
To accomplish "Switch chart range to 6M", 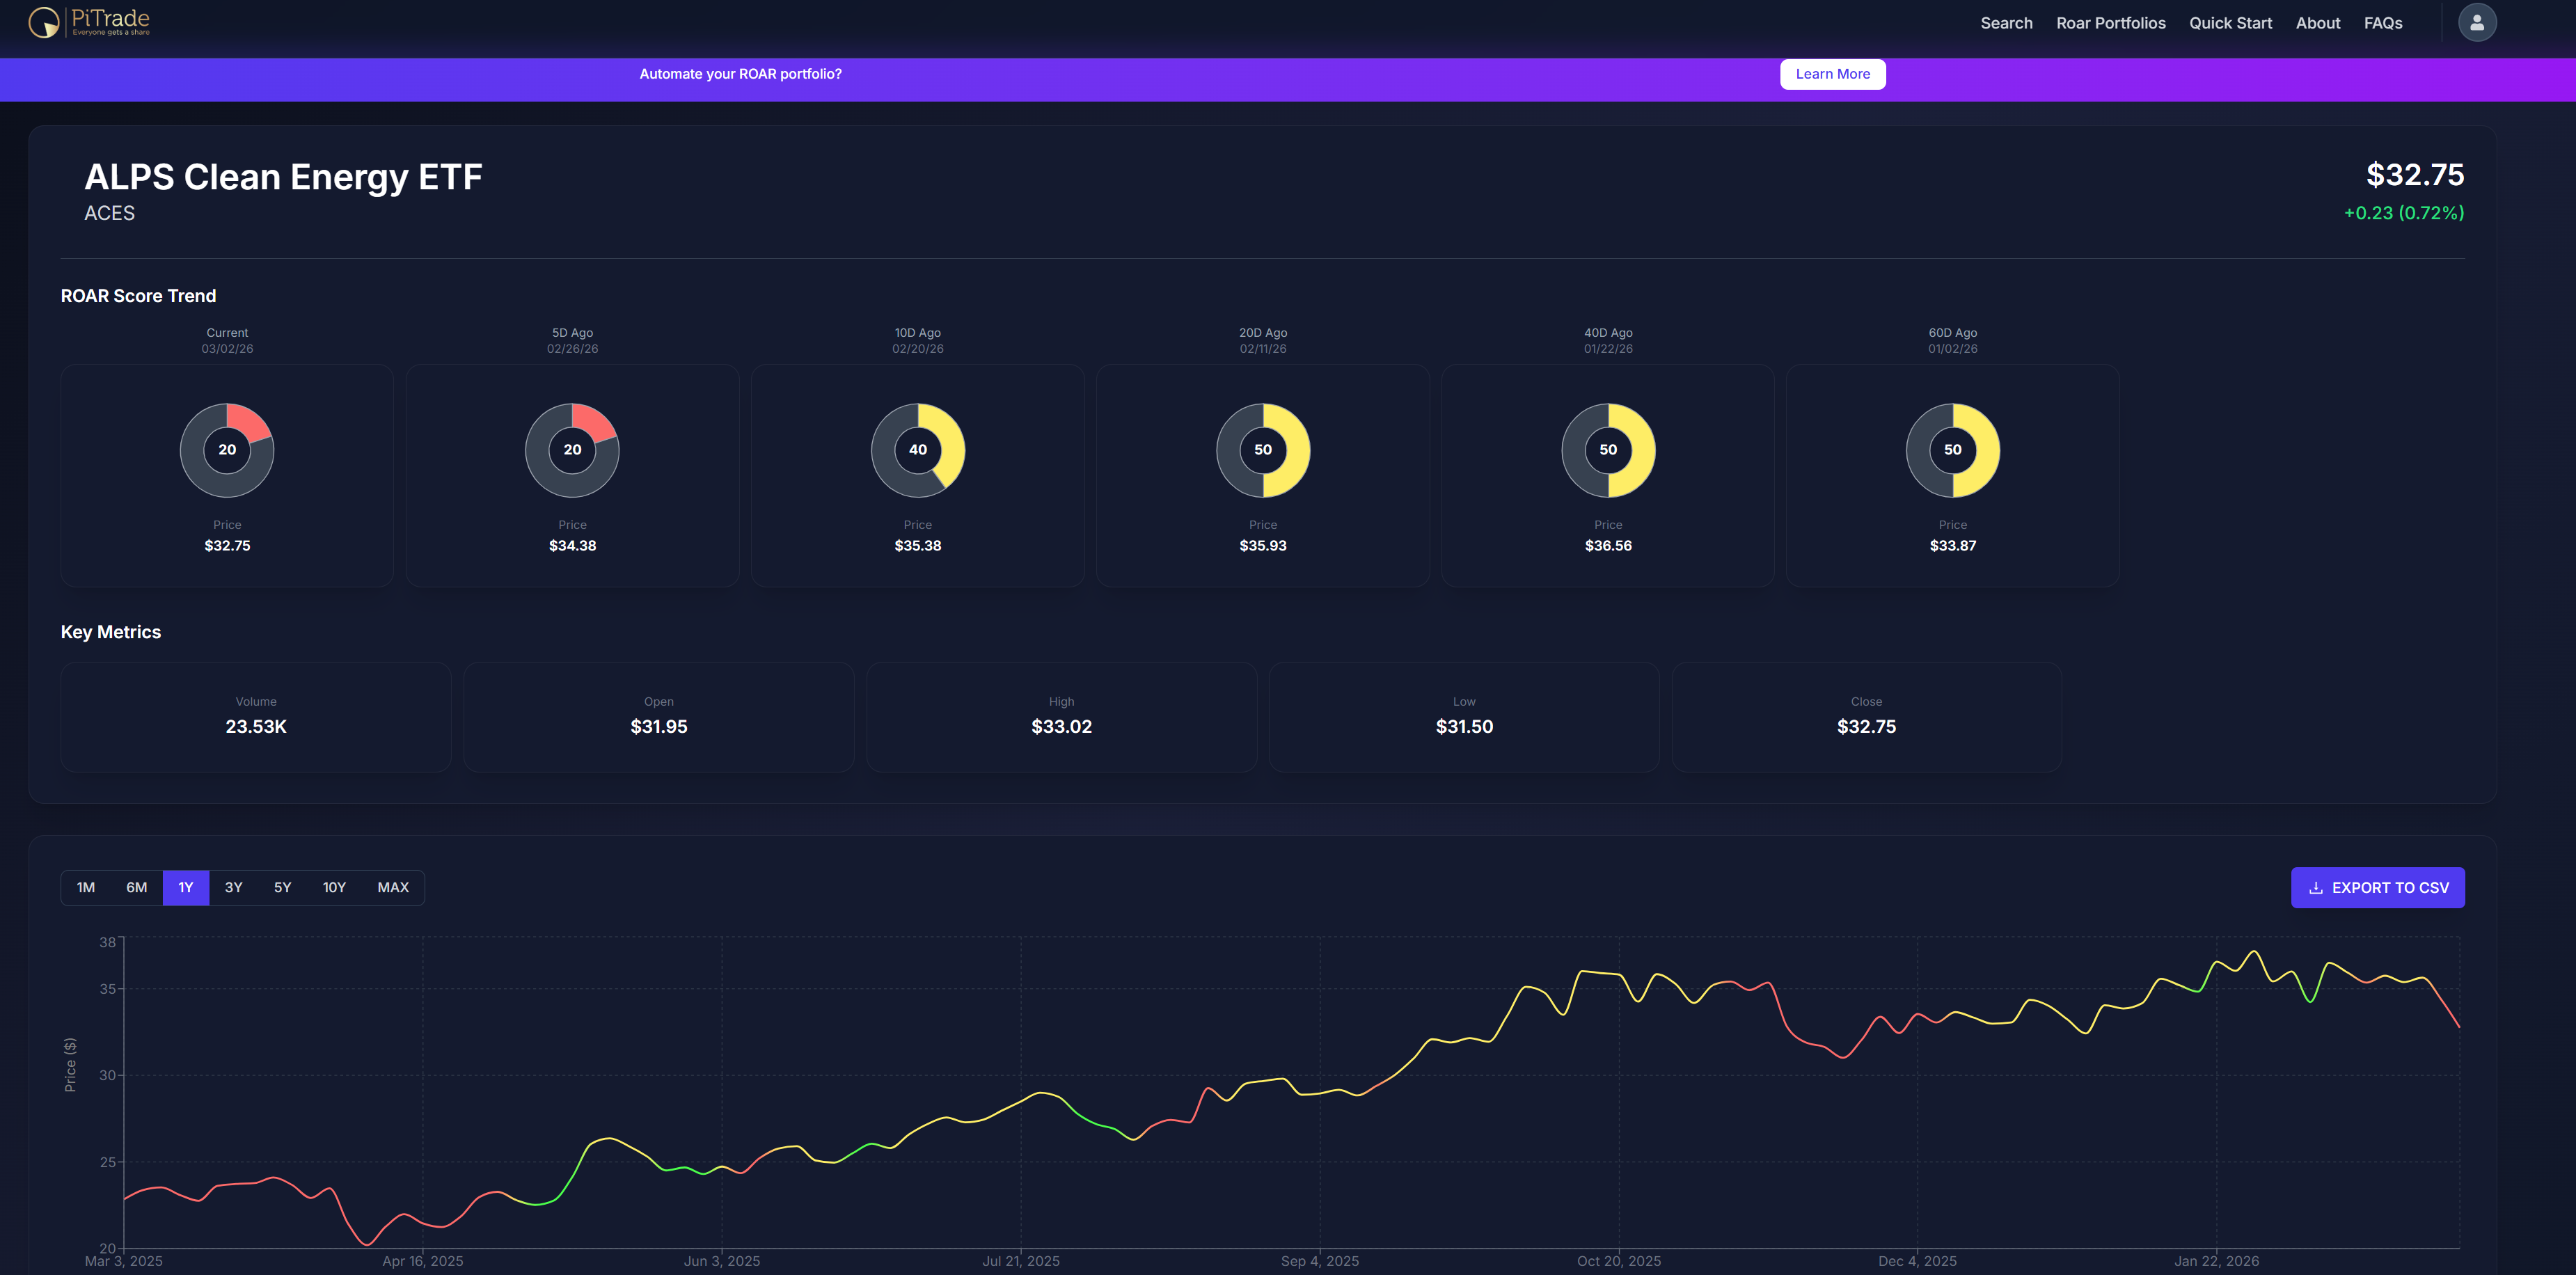I will (137, 888).
